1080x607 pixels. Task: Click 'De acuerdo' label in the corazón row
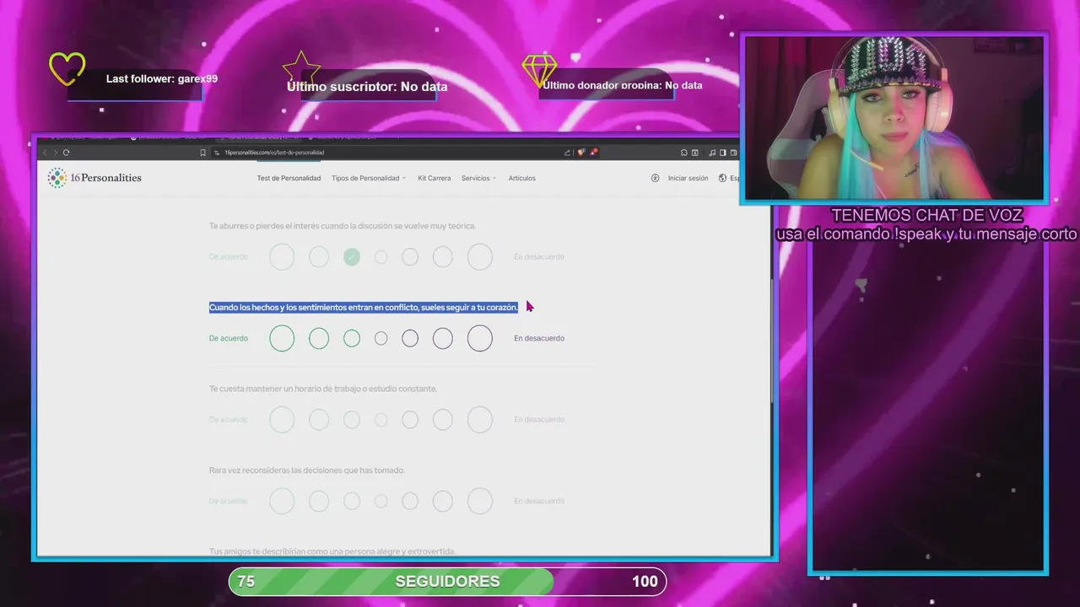pos(229,338)
